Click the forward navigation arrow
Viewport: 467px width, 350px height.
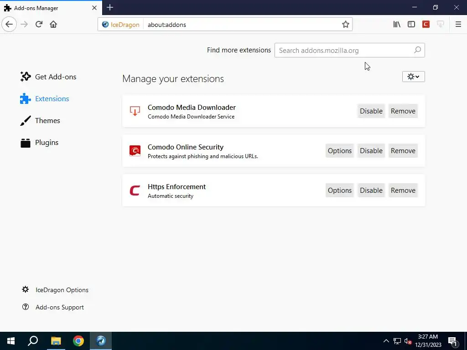pos(24,24)
